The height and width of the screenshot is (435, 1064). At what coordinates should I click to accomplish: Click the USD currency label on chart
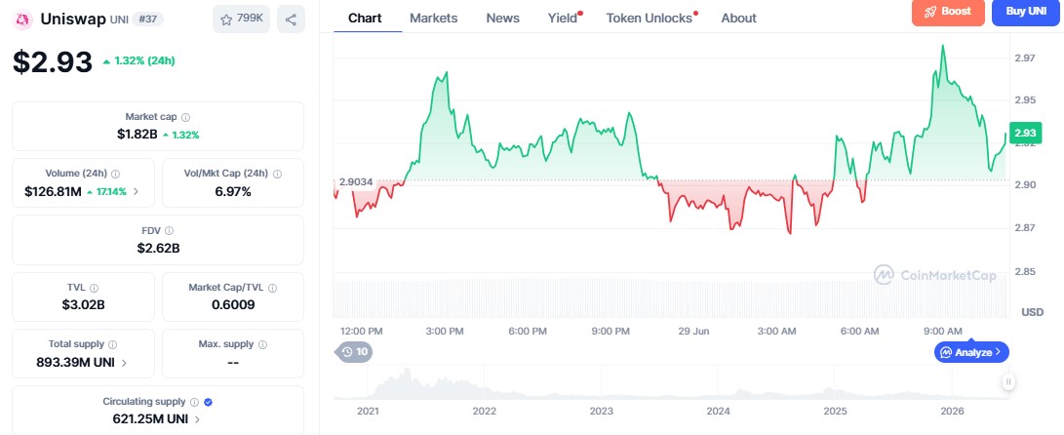1032,312
